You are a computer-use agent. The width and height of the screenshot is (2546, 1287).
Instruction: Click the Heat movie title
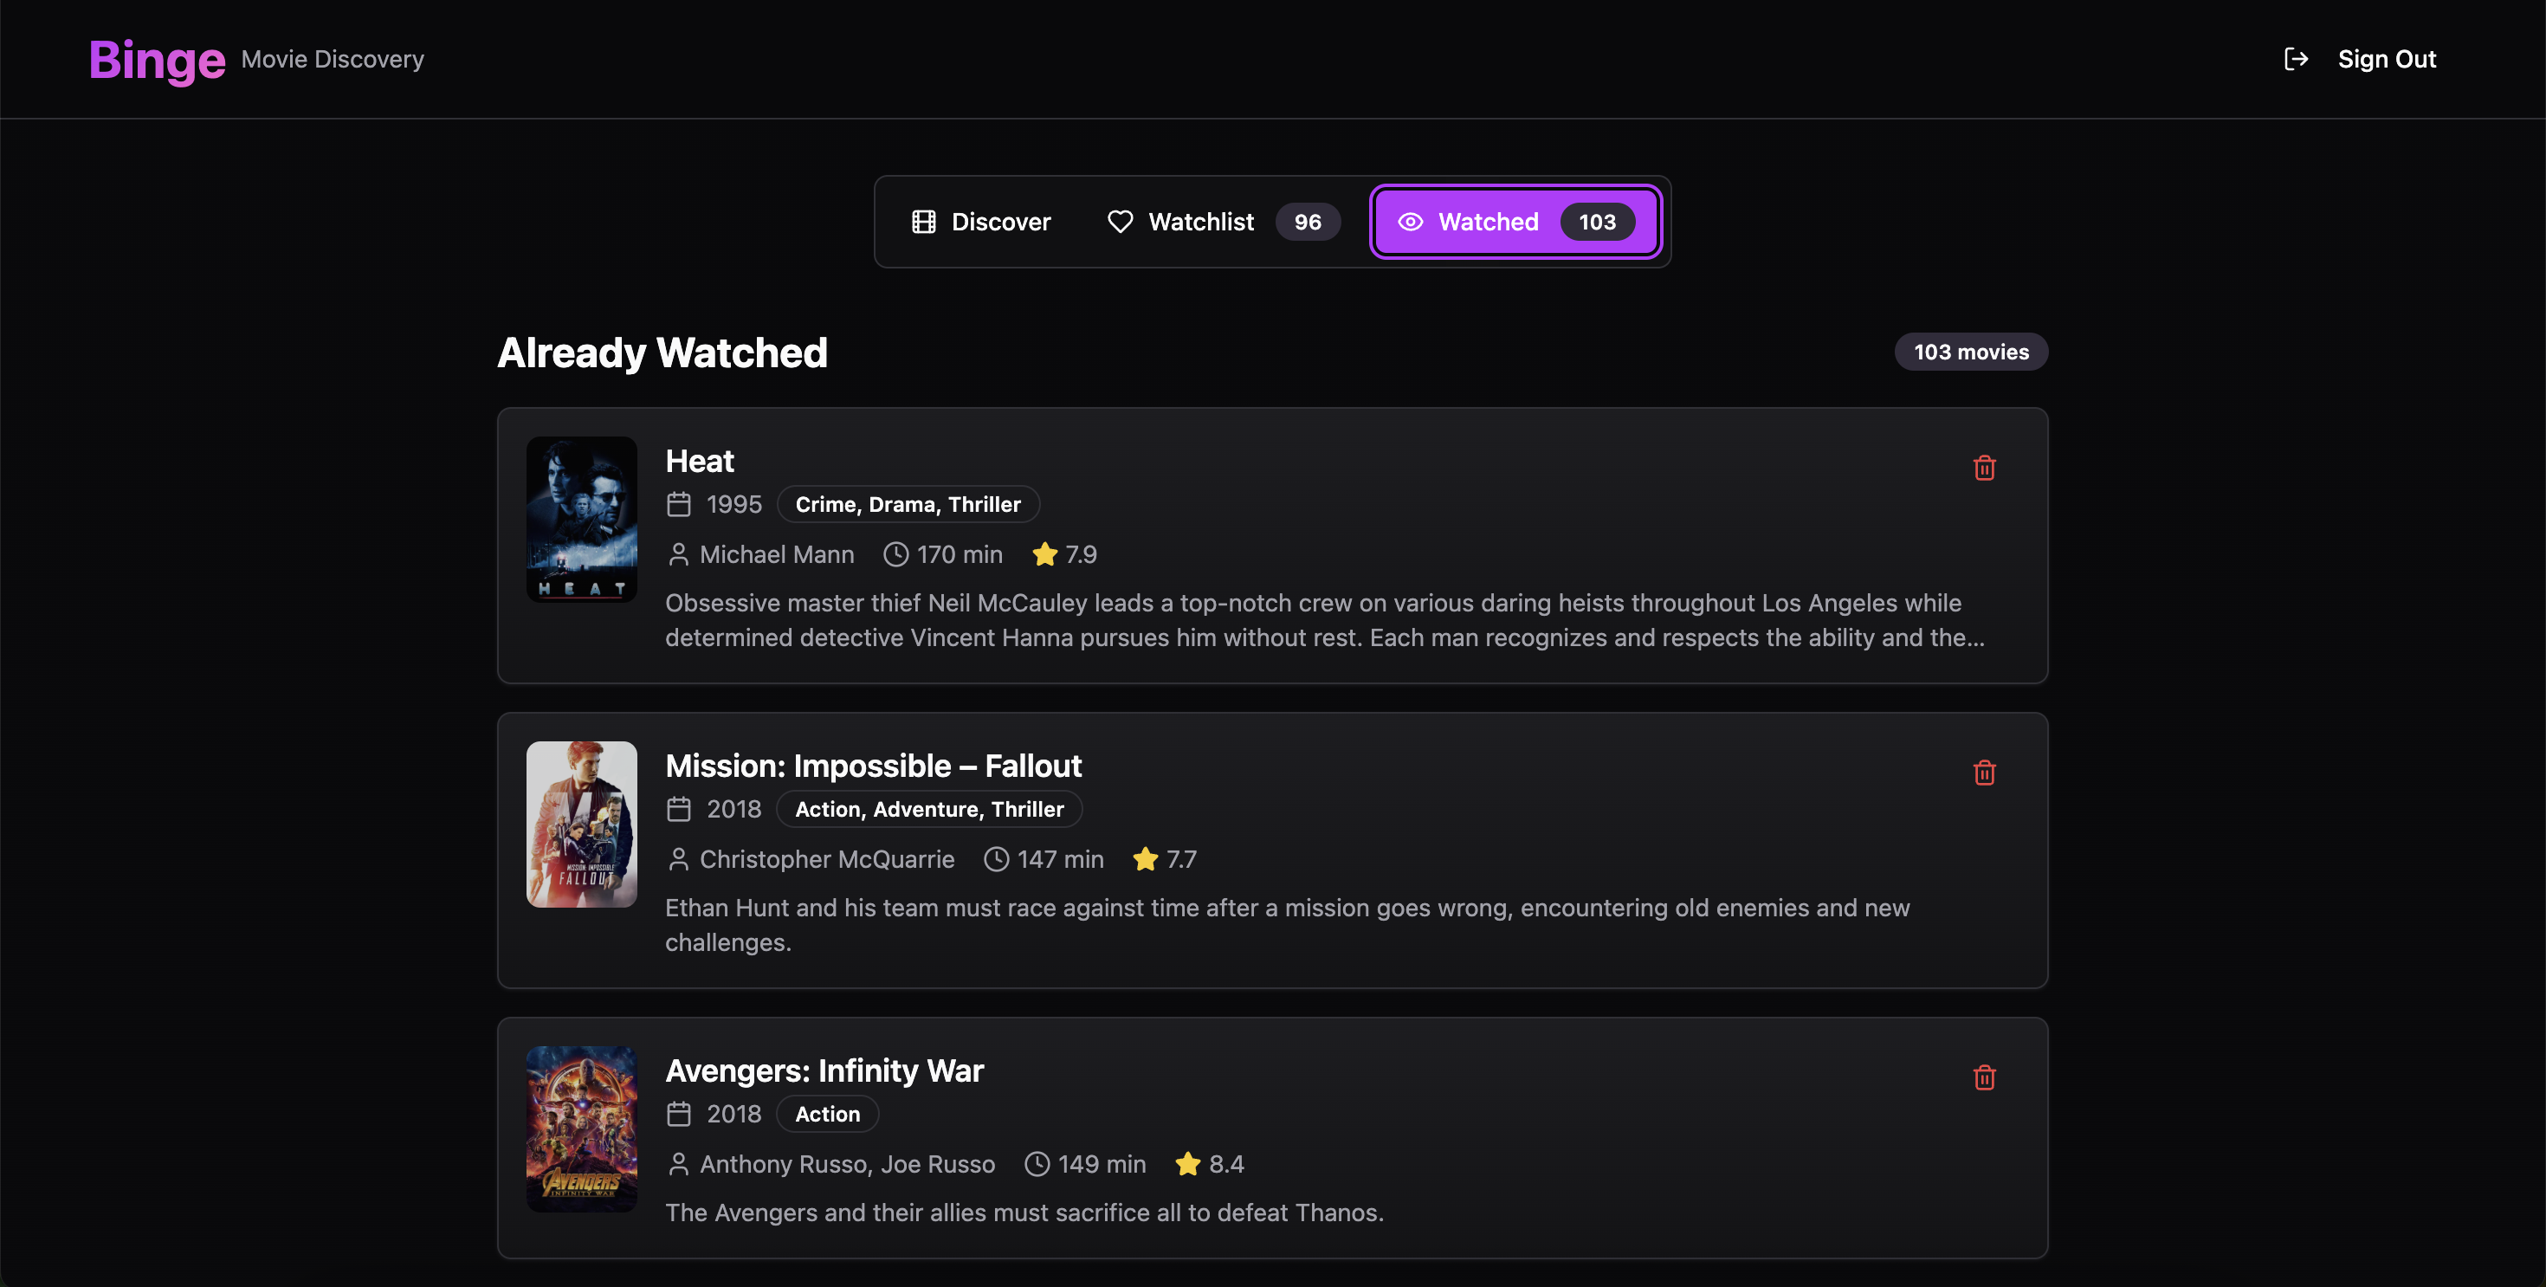click(x=700, y=461)
